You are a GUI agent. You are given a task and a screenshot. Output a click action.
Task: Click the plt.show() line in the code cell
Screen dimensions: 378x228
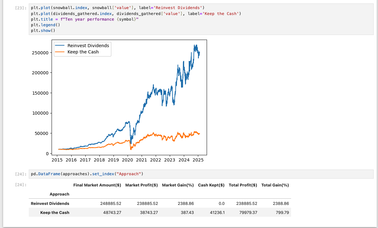(x=43, y=31)
